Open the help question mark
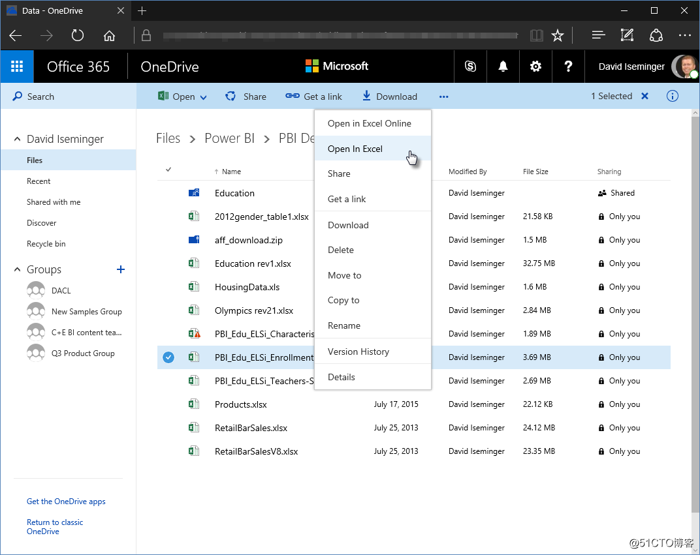This screenshot has height=555, width=700. pos(568,67)
